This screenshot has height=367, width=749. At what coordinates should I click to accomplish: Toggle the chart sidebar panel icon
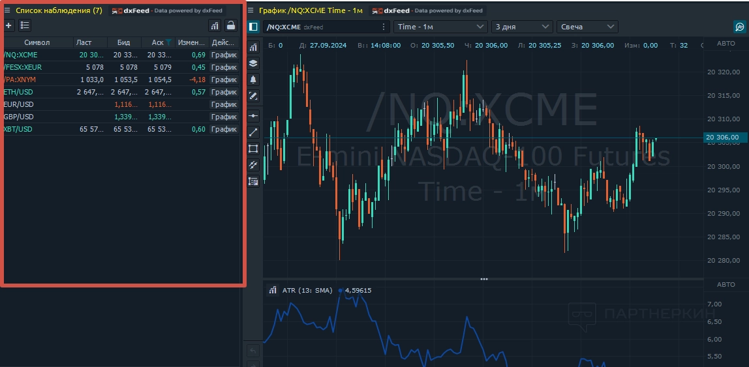[x=254, y=27]
